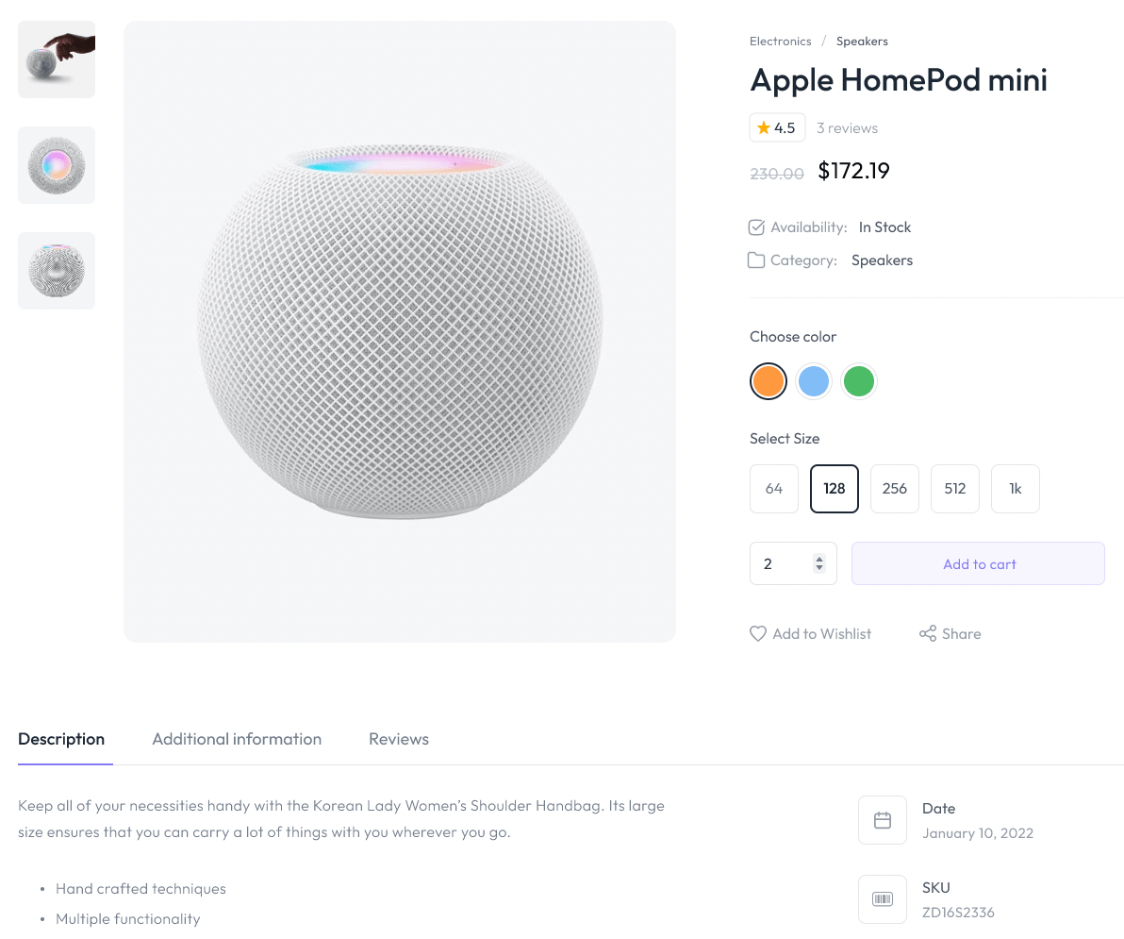Pick the 1k size option

click(x=1016, y=489)
